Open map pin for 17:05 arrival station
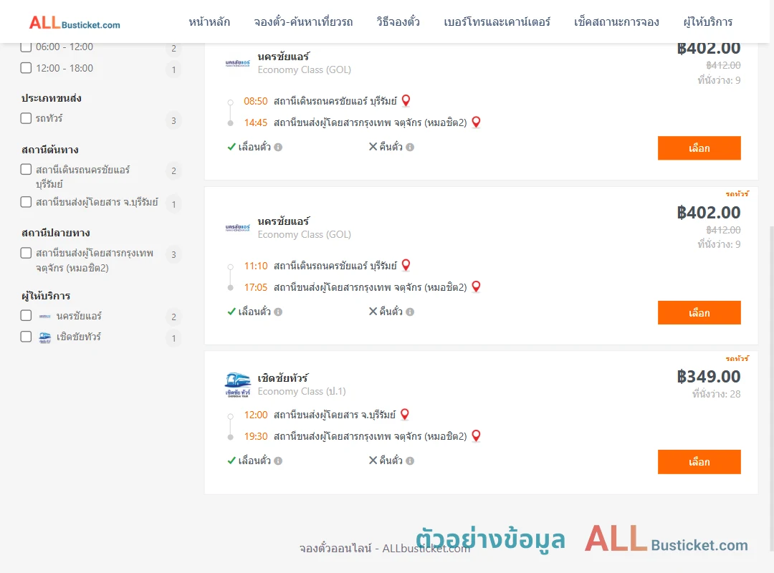This screenshot has height=573, width=774. click(476, 286)
